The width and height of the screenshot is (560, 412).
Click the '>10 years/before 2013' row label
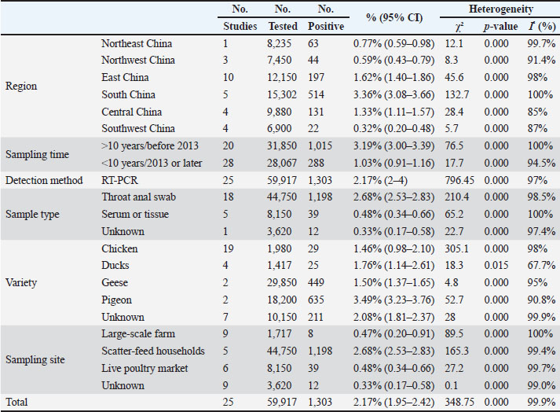151,145
